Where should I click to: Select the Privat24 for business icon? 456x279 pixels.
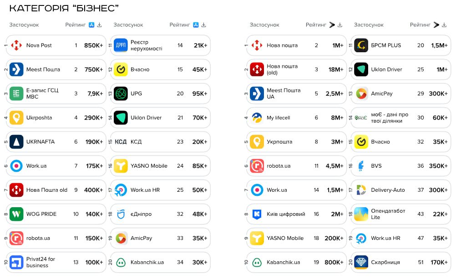pos(16,262)
